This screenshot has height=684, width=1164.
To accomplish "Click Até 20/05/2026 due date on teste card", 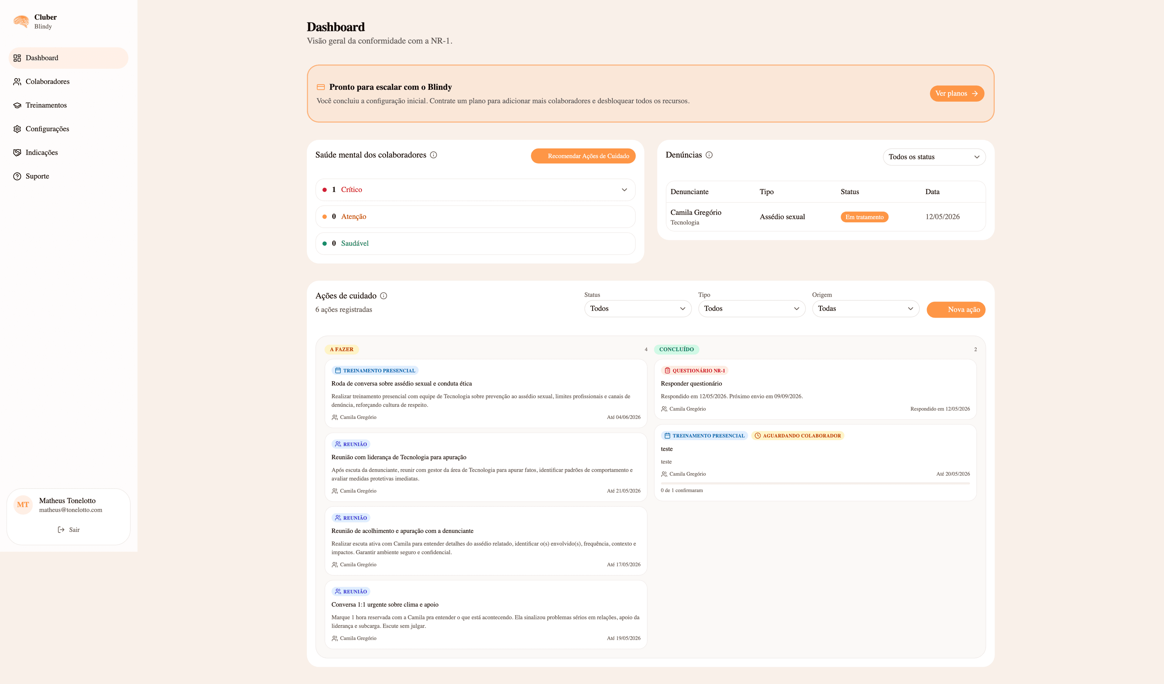I will tap(953, 474).
